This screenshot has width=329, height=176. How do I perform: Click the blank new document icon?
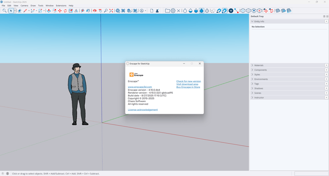152,11
